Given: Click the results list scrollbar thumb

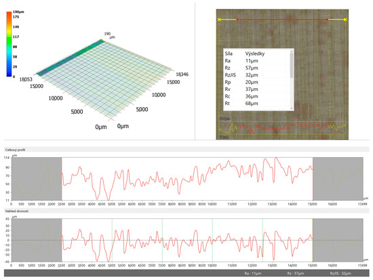Looking at the screenshot, I should [x=292, y=65].
